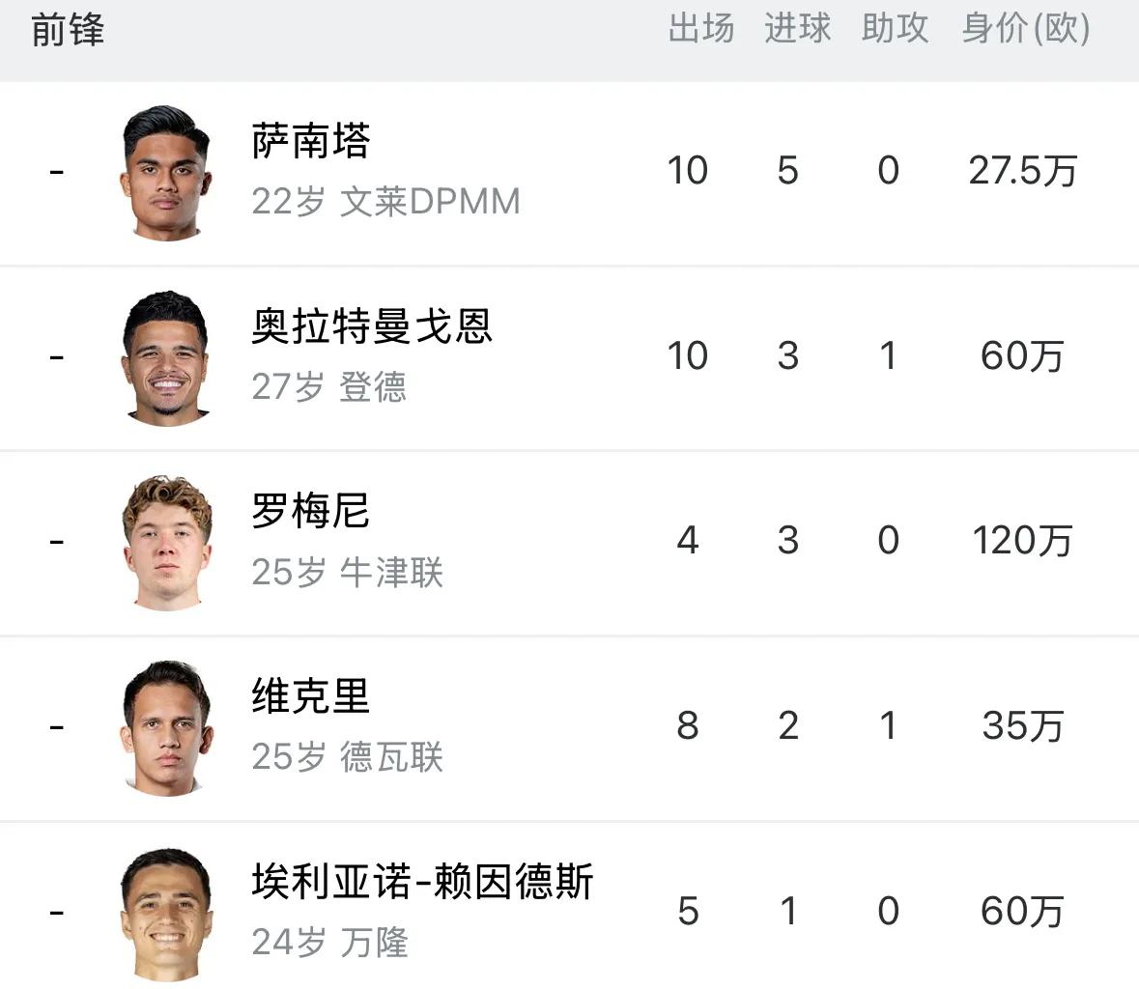This screenshot has width=1139, height=989.
Task: Tap the name 埃利亚诺-赖因德斯
Action: point(422,882)
